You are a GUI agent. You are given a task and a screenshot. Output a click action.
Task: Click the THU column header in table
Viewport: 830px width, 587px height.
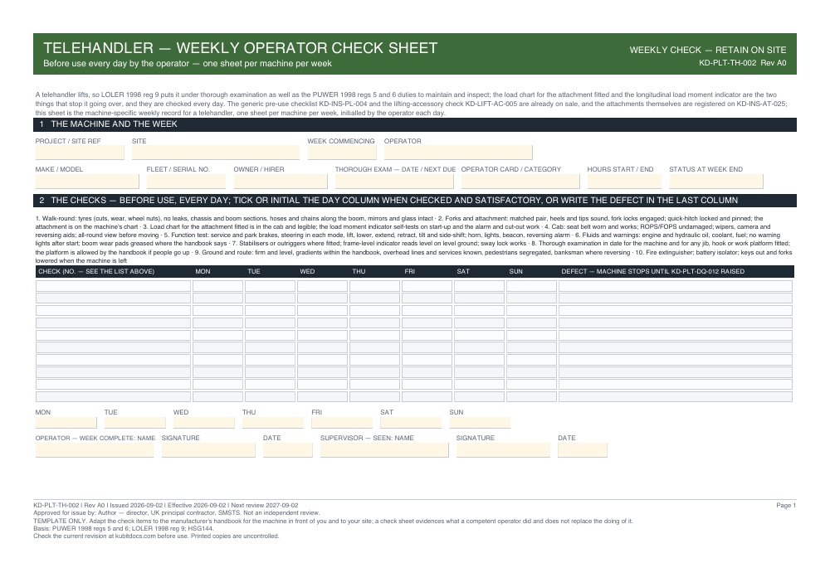[359, 271]
